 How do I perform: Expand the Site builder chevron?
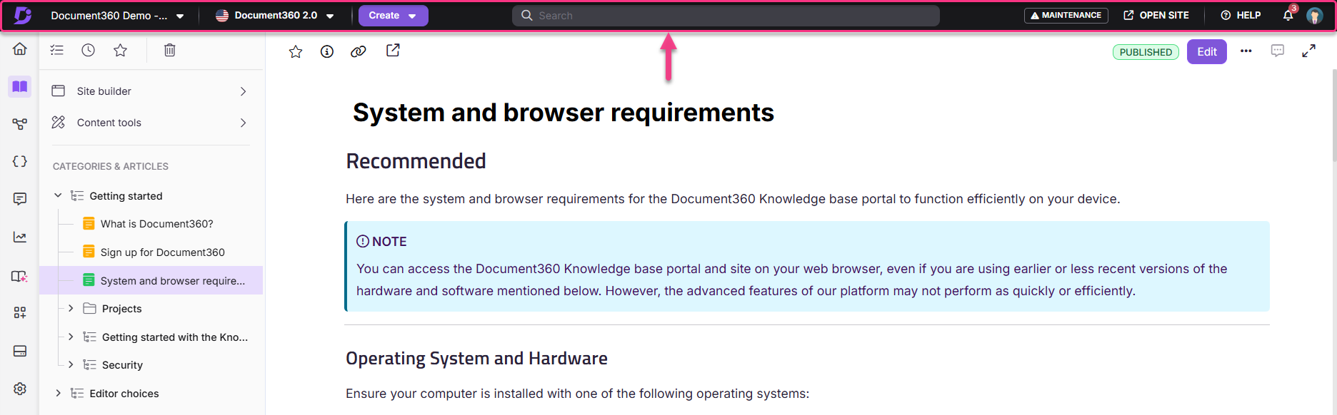pyautogui.click(x=243, y=91)
